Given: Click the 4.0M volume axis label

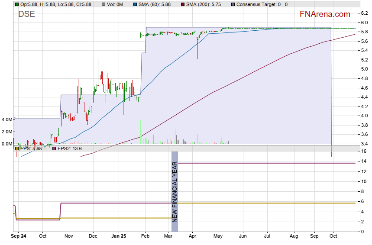Looking at the screenshot, I should 6,119.
